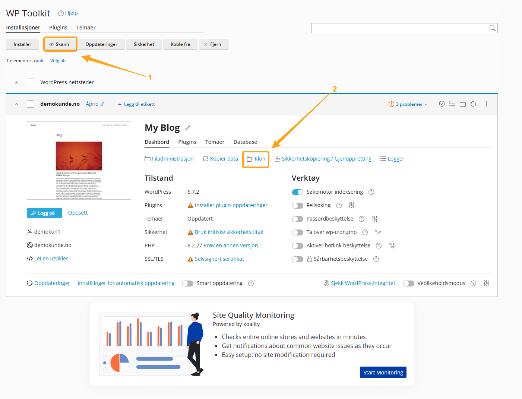The height and width of the screenshot is (399, 522).
Task: Enable Feilsøking toggle
Action: click(298, 206)
